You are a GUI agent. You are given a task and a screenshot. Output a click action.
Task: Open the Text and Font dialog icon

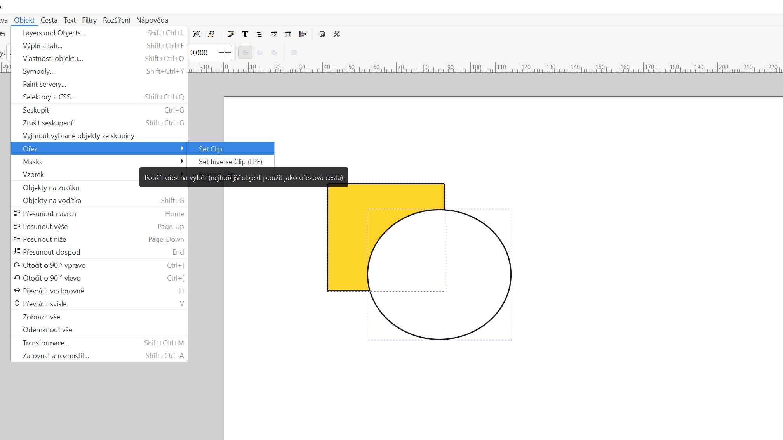[x=245, y=34]
